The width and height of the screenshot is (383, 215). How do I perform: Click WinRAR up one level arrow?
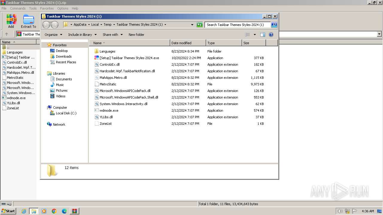pos(7,34)
